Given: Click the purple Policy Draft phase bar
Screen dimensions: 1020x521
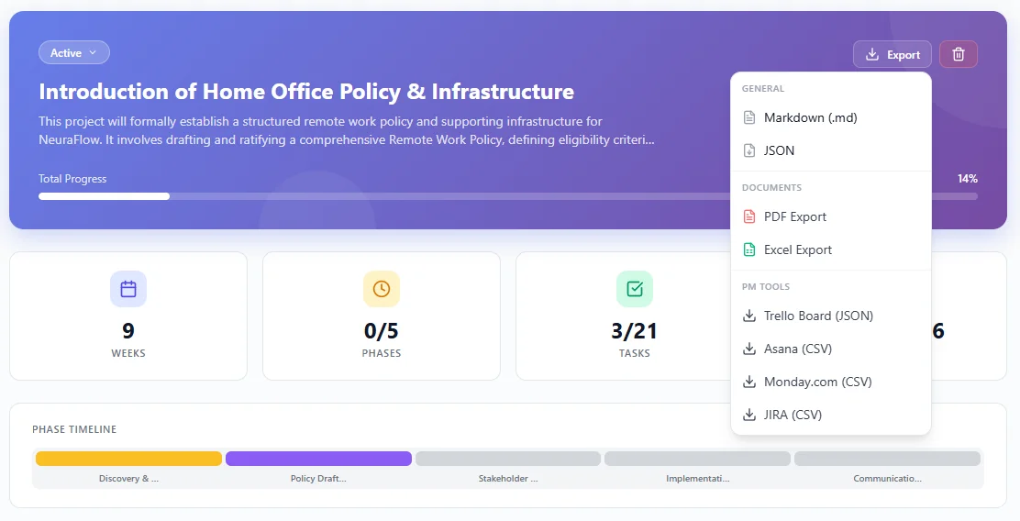Looking at the screenshot, I should 318,459.
